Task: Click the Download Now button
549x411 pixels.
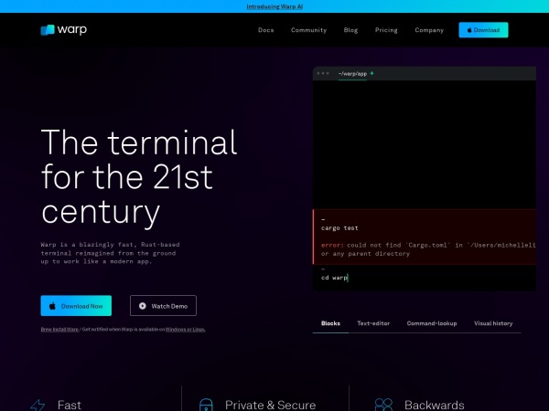Action: point(78,305)
